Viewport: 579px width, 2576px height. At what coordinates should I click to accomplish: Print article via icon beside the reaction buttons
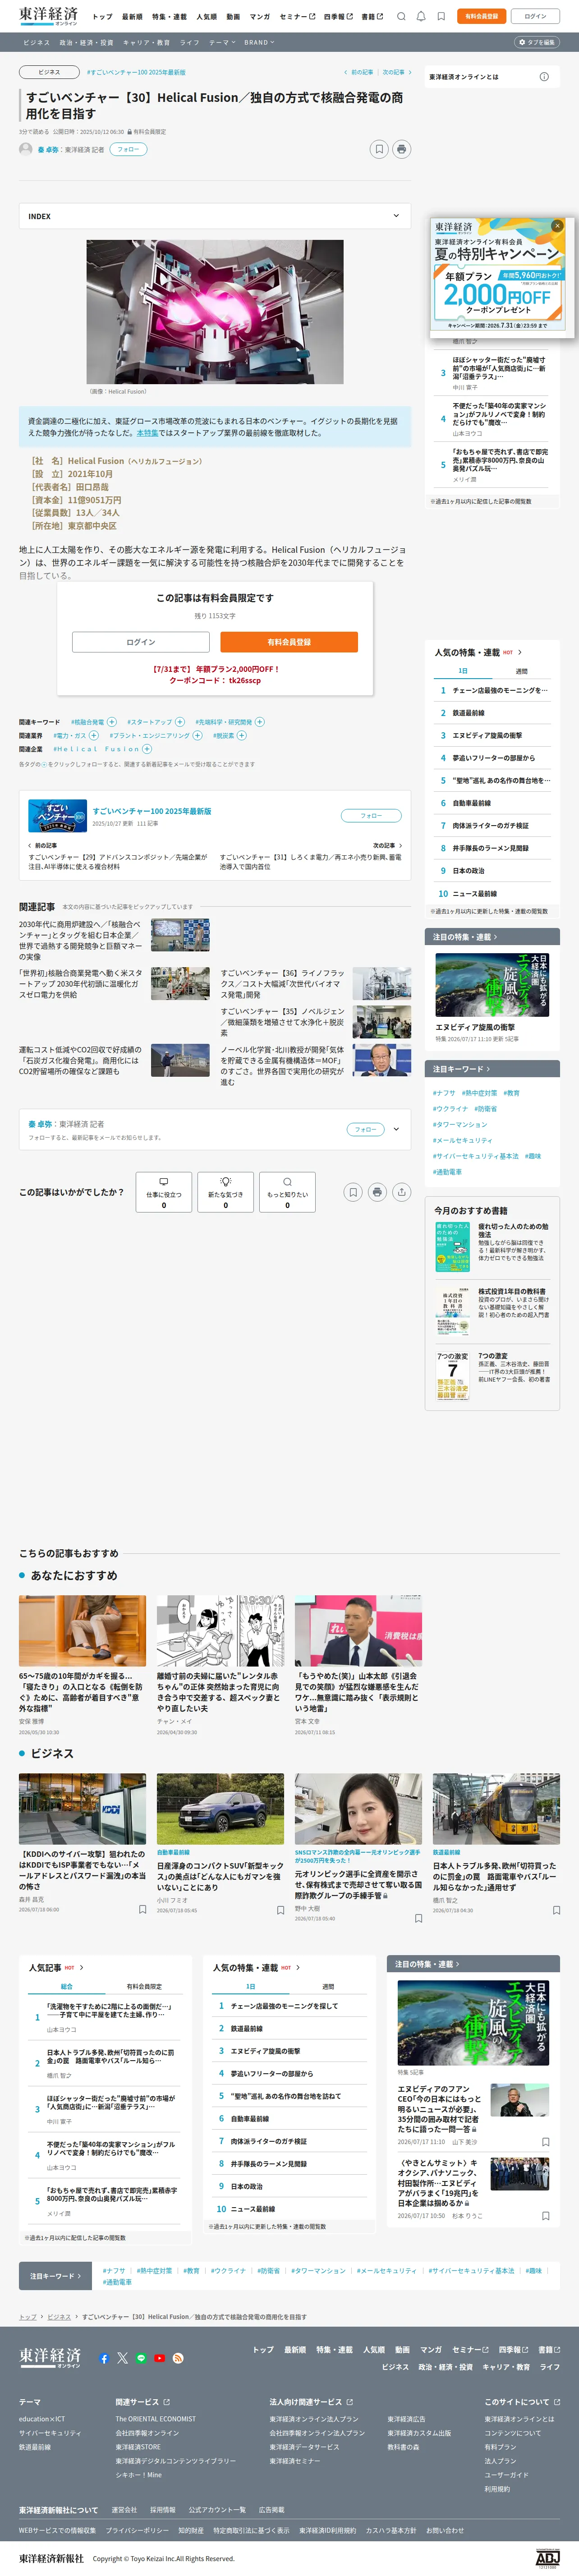tap(377, 1192)
